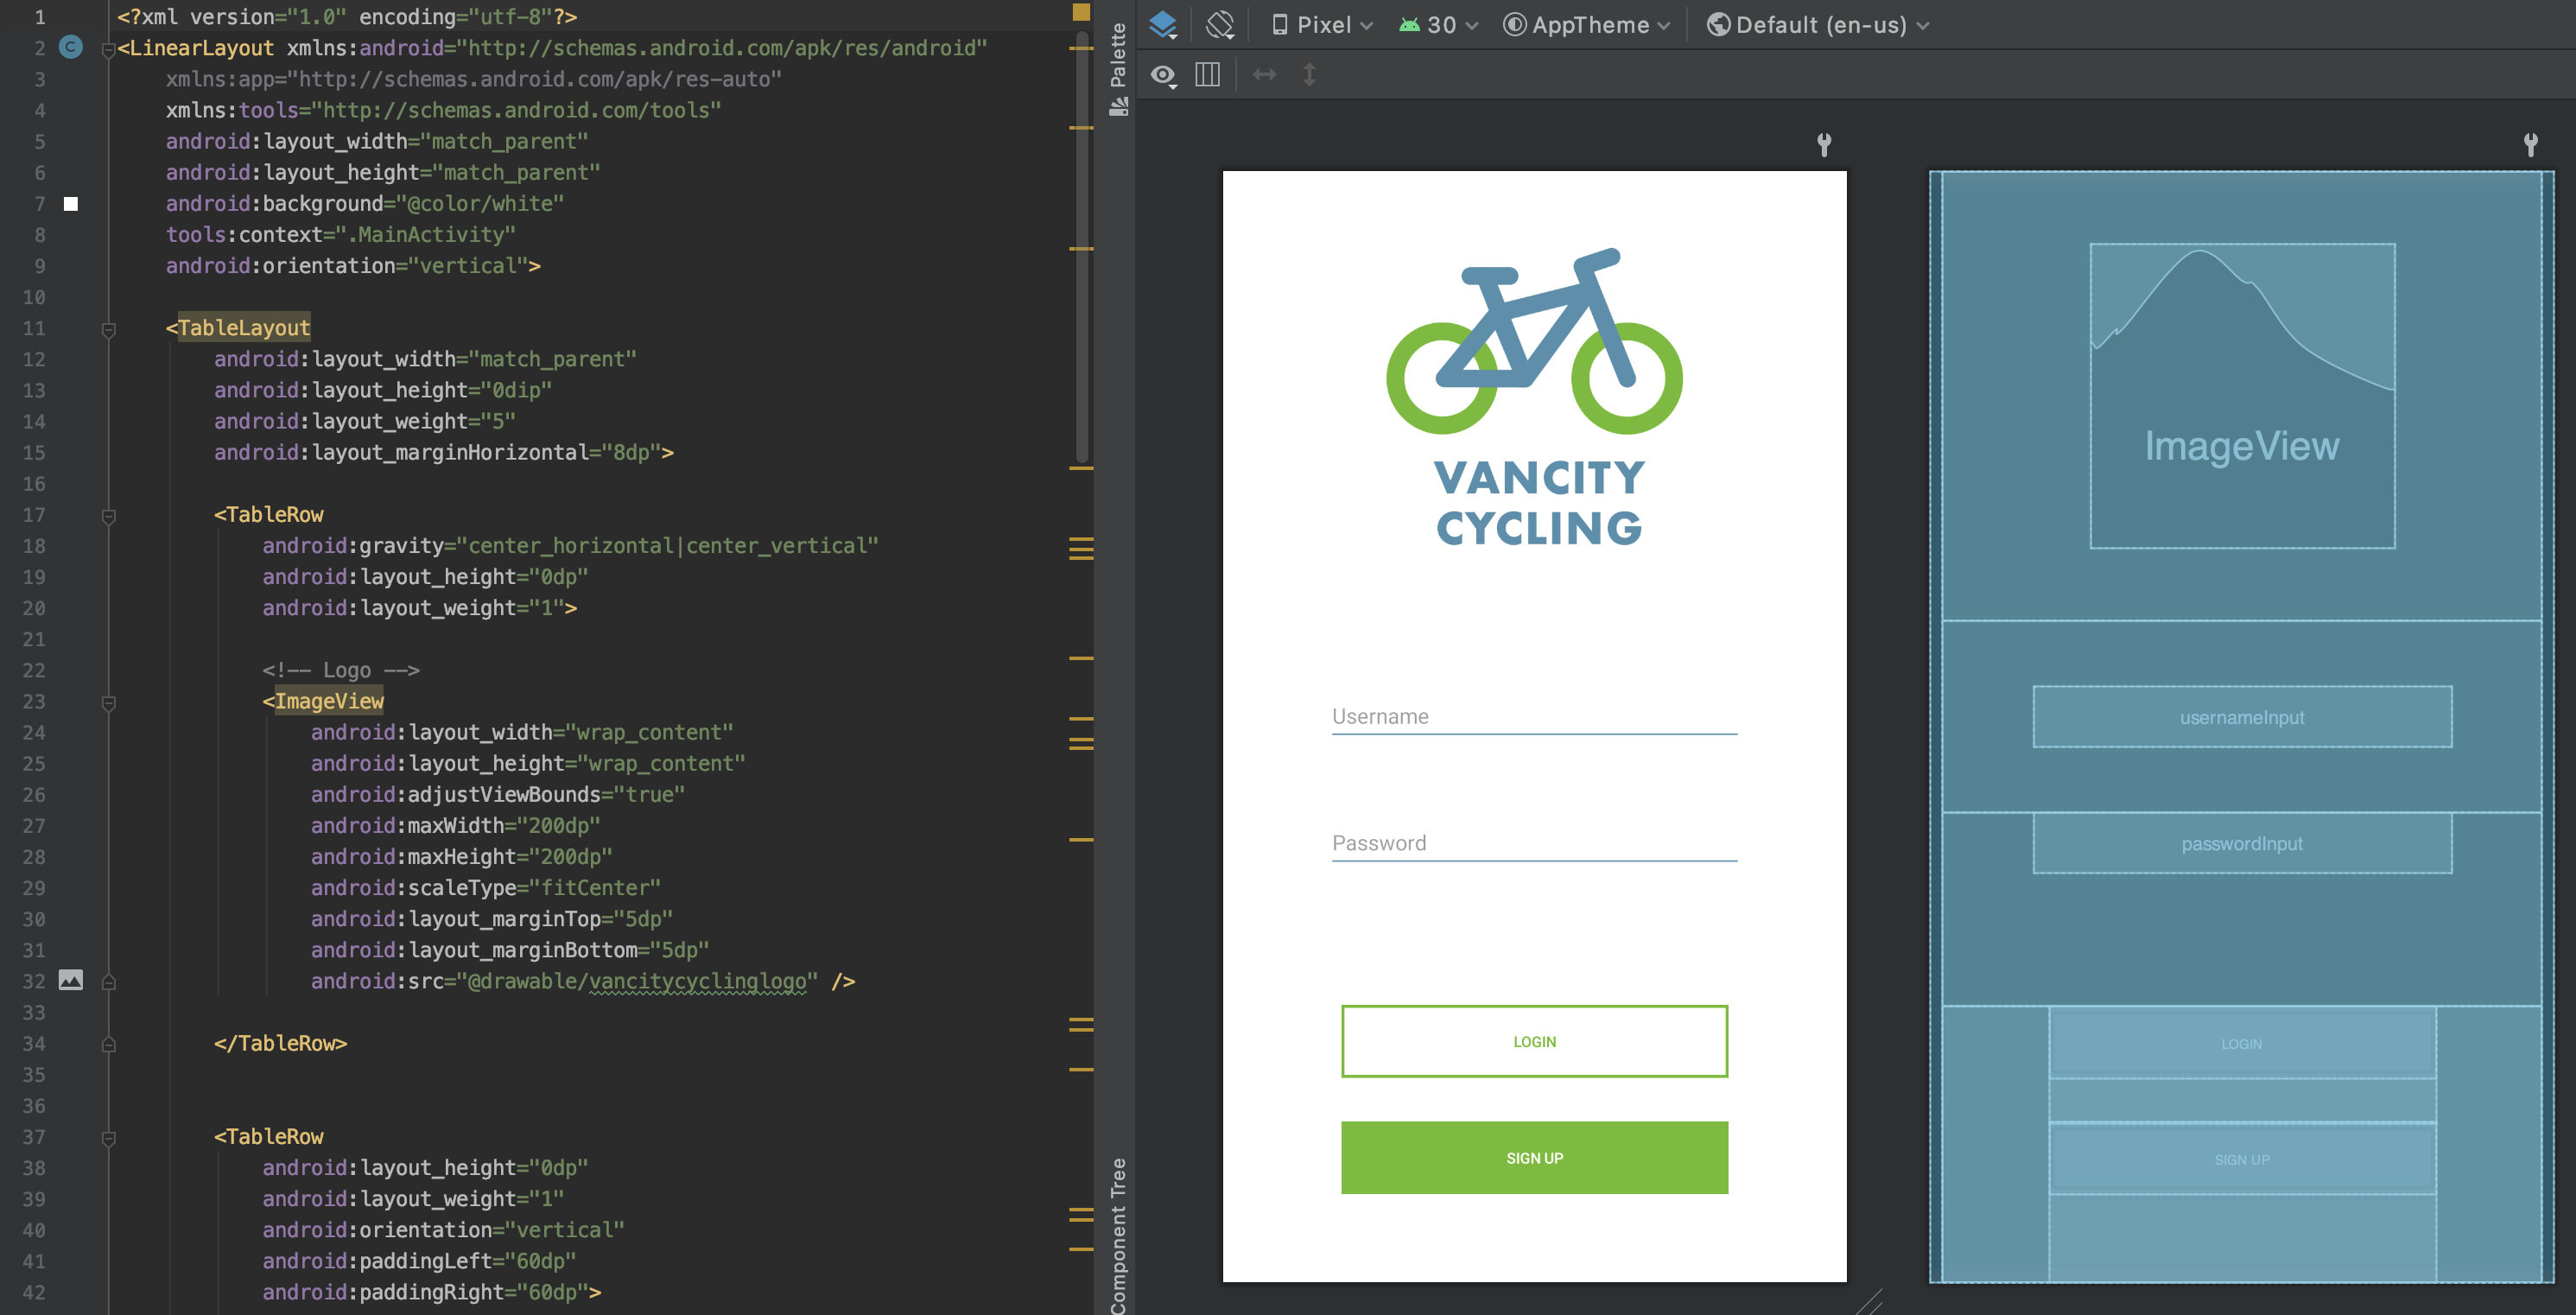The width and height of the screenshot is (2576, 1315).
Task: Click the Password field in the preview
Action: pyautogui.click(x=1534, y=843)
